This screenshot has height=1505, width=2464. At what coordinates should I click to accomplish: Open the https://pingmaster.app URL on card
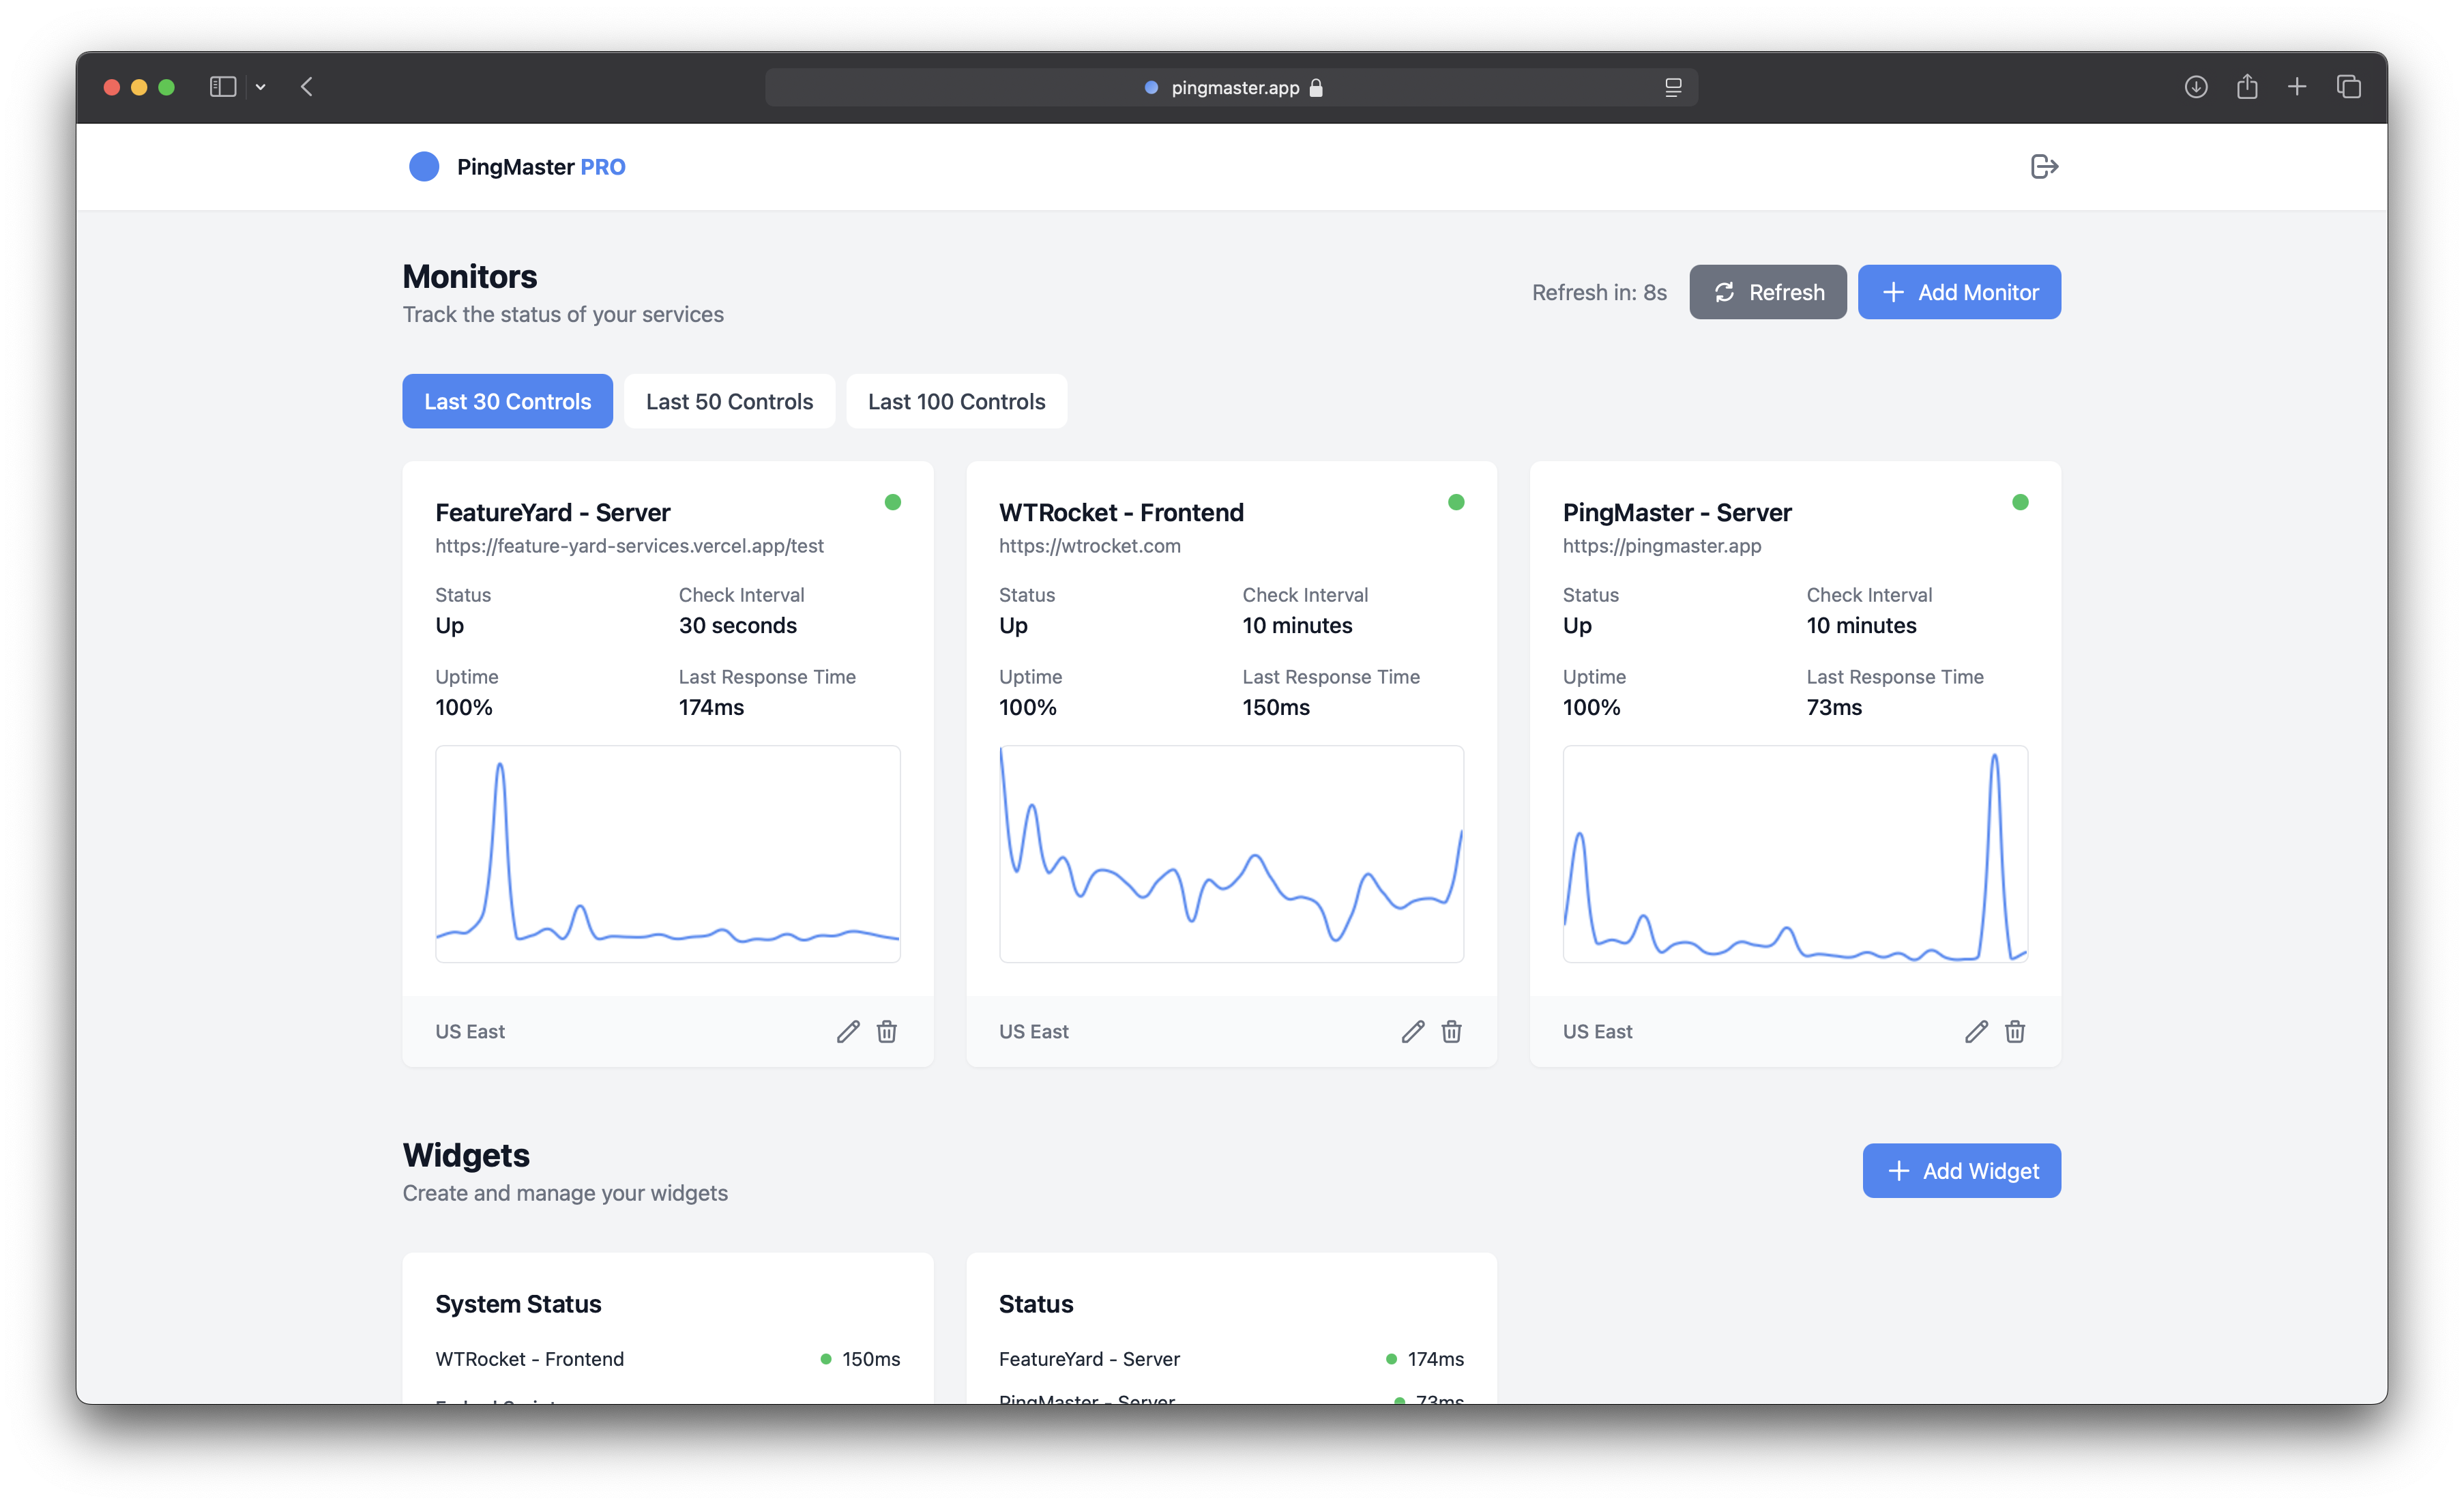[x=1661, y=546]
